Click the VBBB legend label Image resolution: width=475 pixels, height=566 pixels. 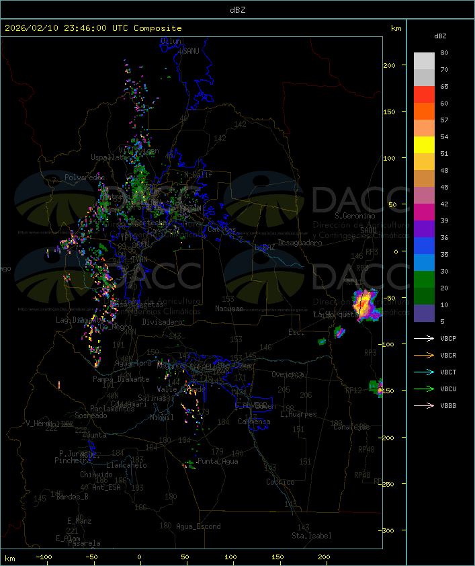pos(448,406)
